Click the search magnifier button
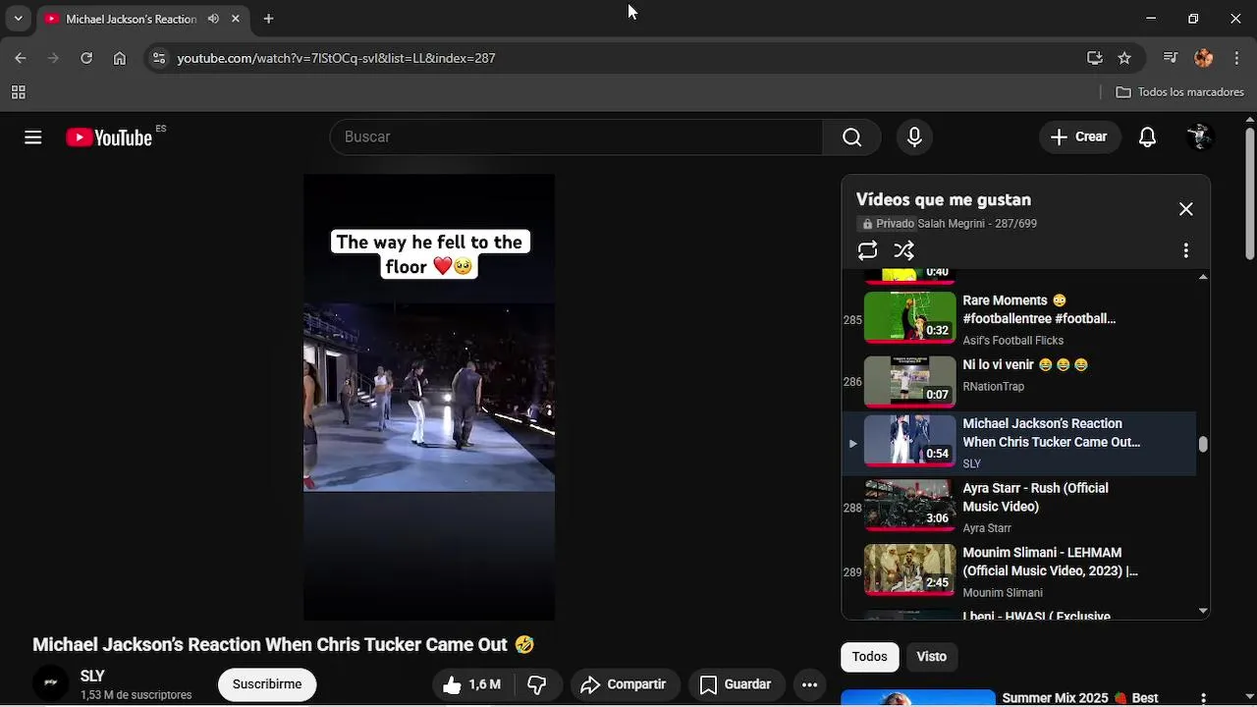This screenshot has width=1257, height=707. tap(852, 137)
